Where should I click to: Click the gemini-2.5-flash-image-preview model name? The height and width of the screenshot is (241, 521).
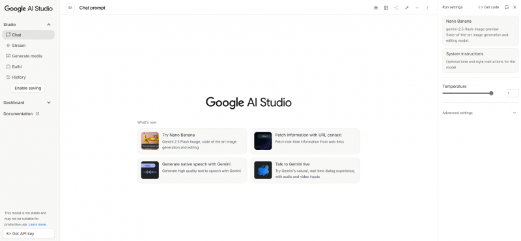point(472,29)
